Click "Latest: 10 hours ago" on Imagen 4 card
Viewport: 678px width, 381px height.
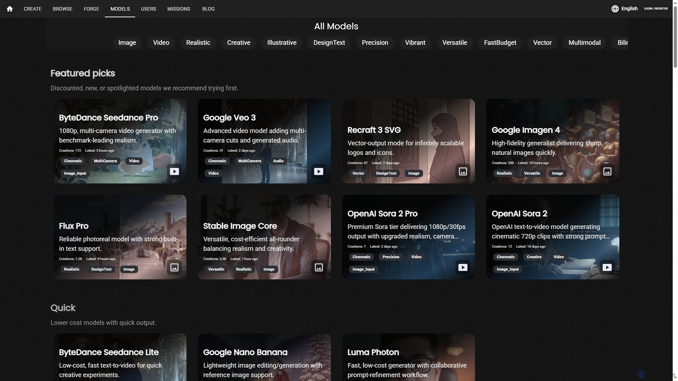tap(533, 163)
